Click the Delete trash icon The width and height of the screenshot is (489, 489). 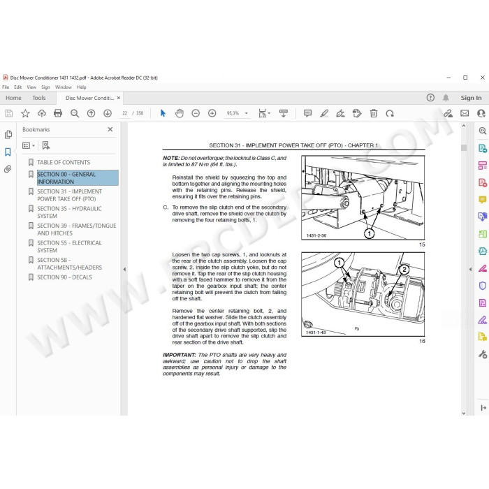tap(374, 113)
